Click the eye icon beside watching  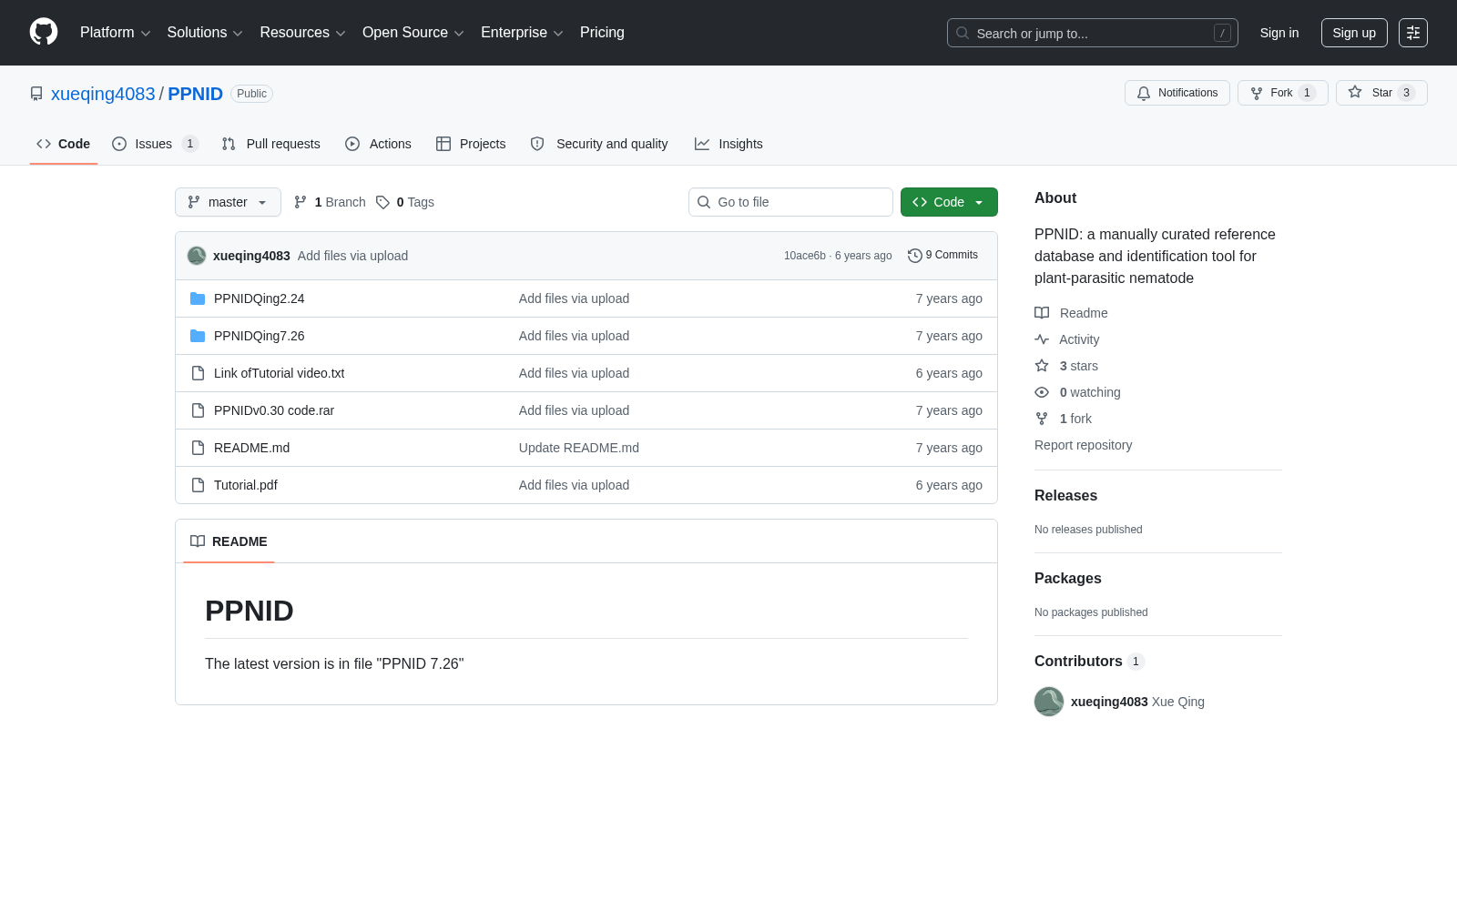(1042, 392)
